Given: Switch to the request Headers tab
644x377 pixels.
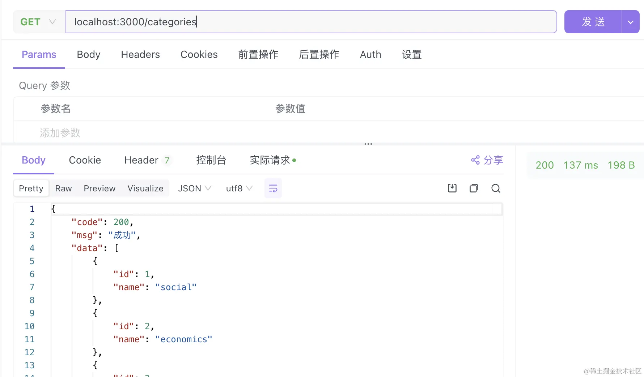Looking at the screenshot, I should (140, 55).
